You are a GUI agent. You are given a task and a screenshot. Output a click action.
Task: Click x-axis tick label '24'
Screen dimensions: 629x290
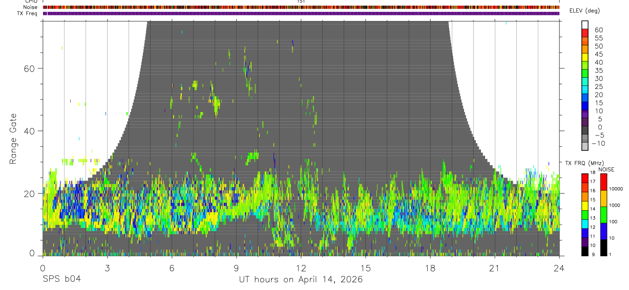[x=559, y=268]
